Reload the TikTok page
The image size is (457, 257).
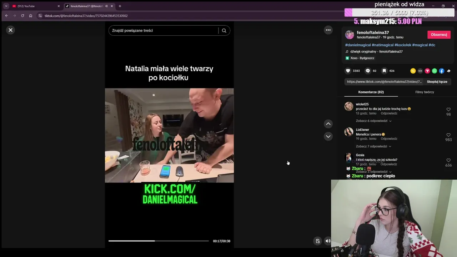tap(22, 16)
